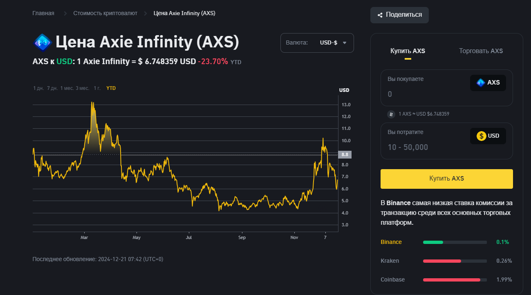Click the swap arrows conversion icon
This screenshot has height=295, width=531.
[391, 114]
